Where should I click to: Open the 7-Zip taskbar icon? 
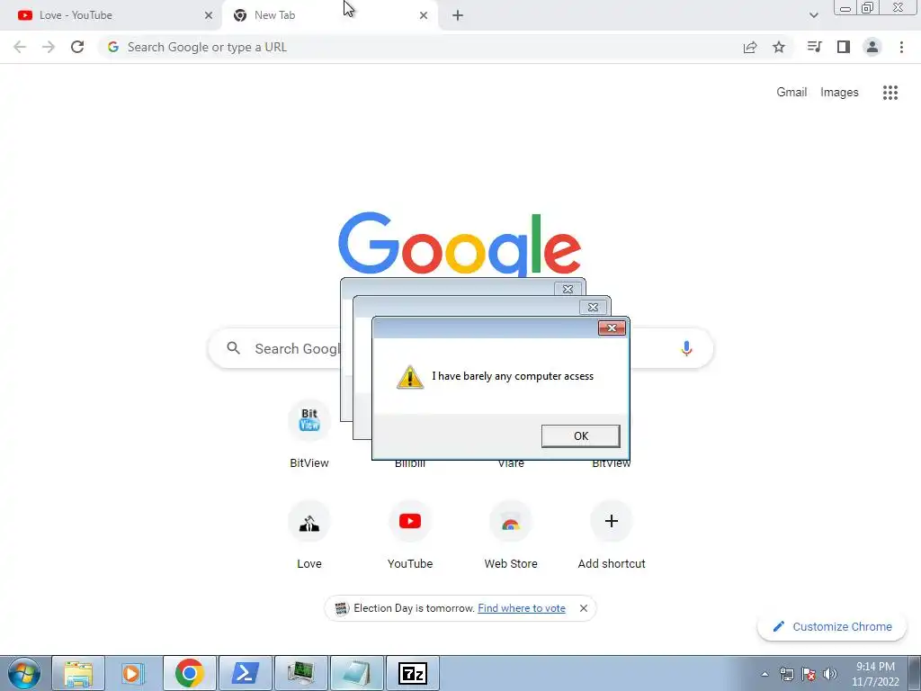pyautogui.click(x=412, y=673)
